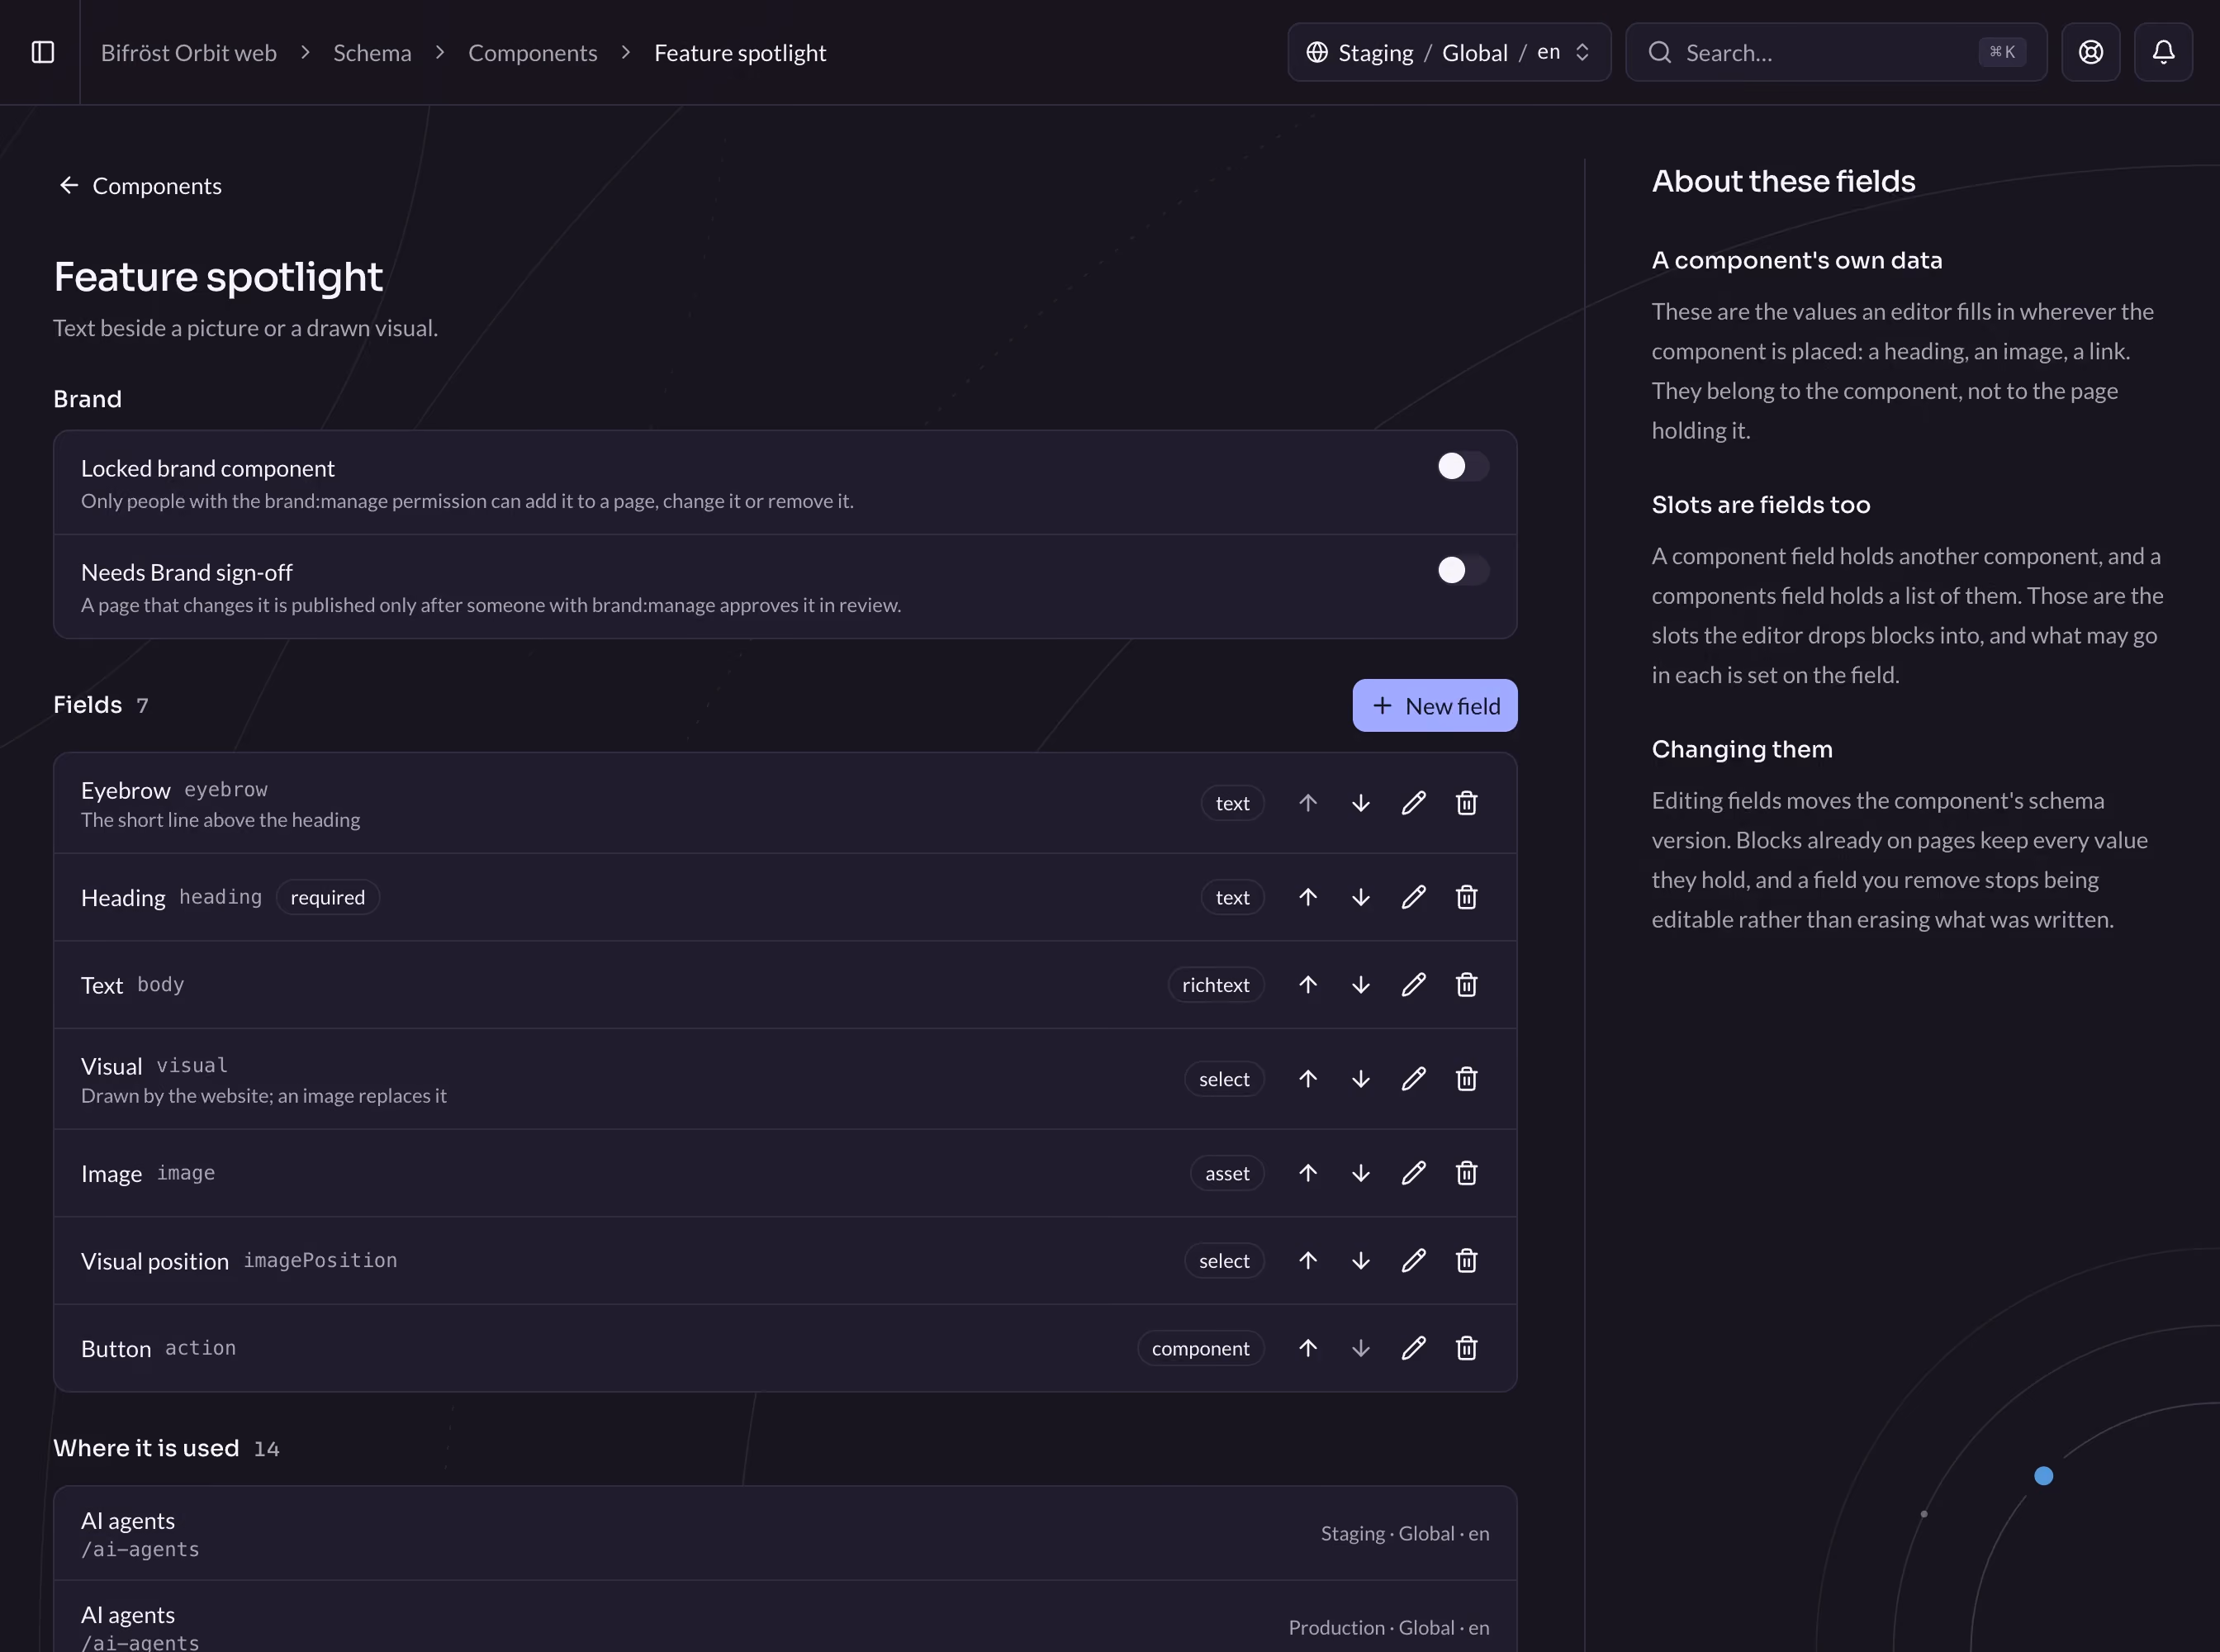The image size is (2220, 1652).
Task: Open Staging / Global / en environment selector
Action: click(1449, 52)
